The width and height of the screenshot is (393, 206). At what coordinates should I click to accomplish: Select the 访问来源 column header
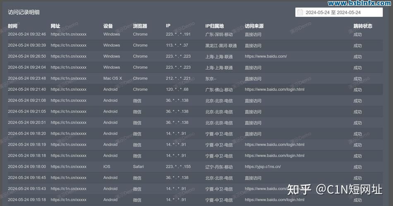click(x=254, y=26)
